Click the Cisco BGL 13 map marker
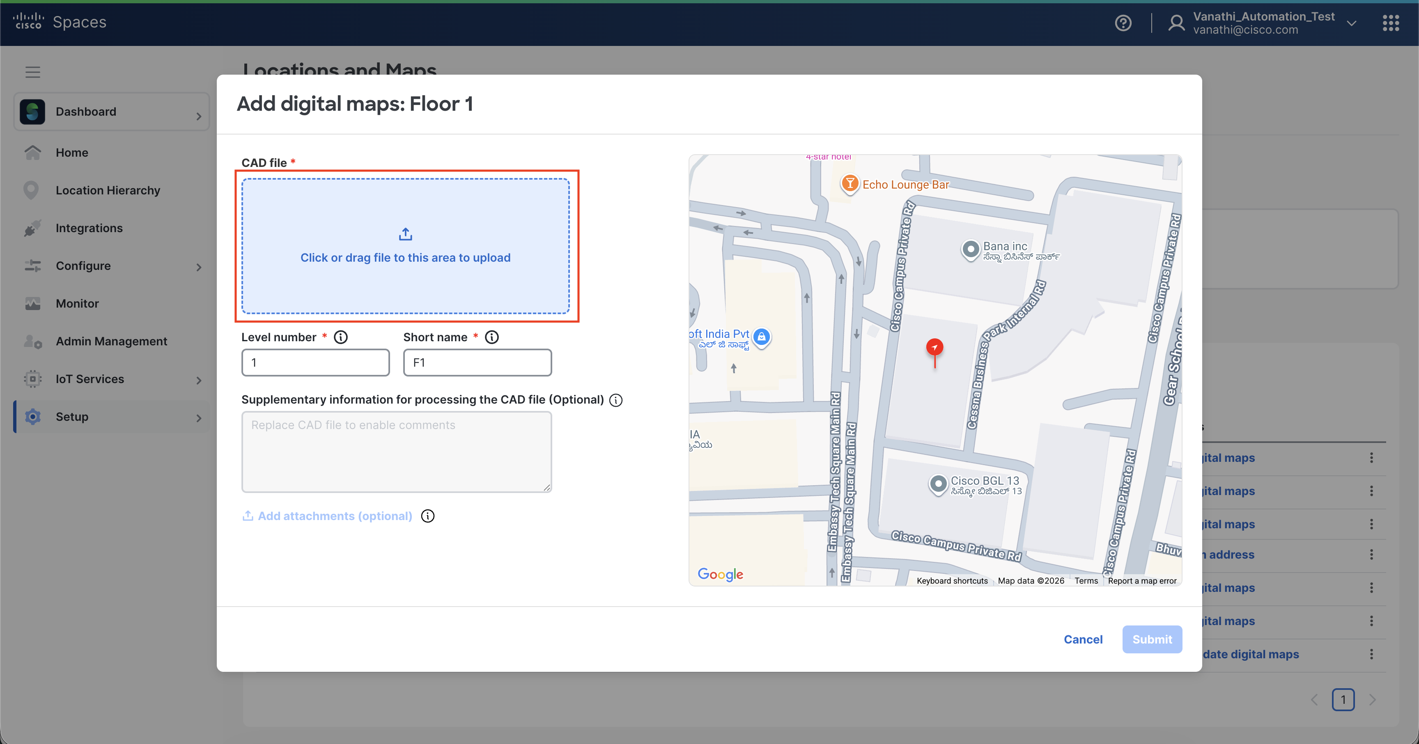Viewport: 1419px width, 744px height. 938,484
